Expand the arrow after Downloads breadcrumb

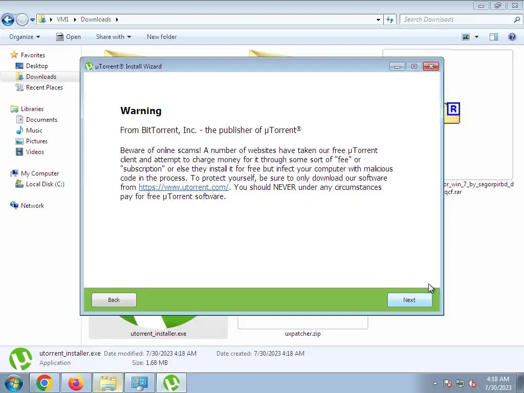117,19
